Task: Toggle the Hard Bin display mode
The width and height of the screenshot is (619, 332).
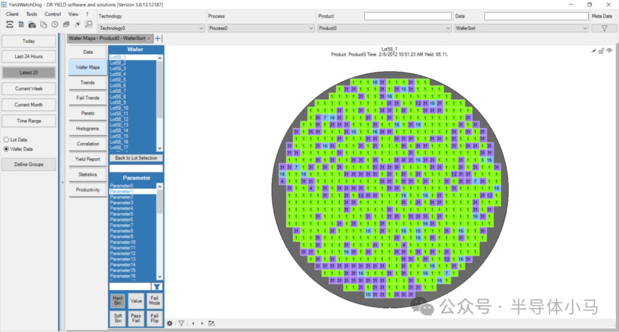Action: click(117, 300)
